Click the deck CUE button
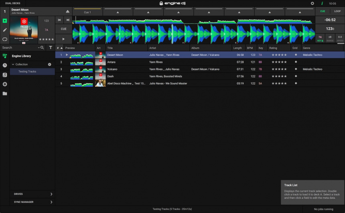345x213 pixels. click(x=64, y=29)
